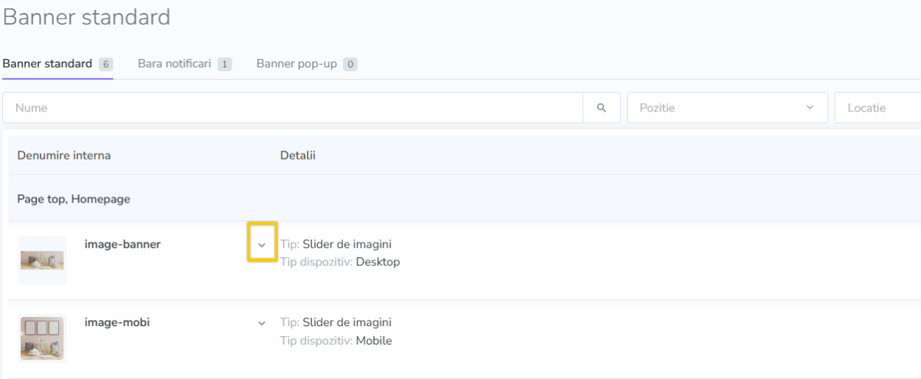The height and width of the screenshot is (379, 921).
Task: Click the Denumire interna column header
Action: click(64, 156)
